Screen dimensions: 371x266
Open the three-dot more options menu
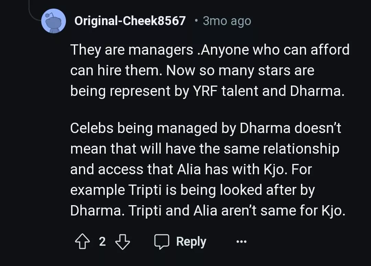pyautogui.click(x=241, y=242)
